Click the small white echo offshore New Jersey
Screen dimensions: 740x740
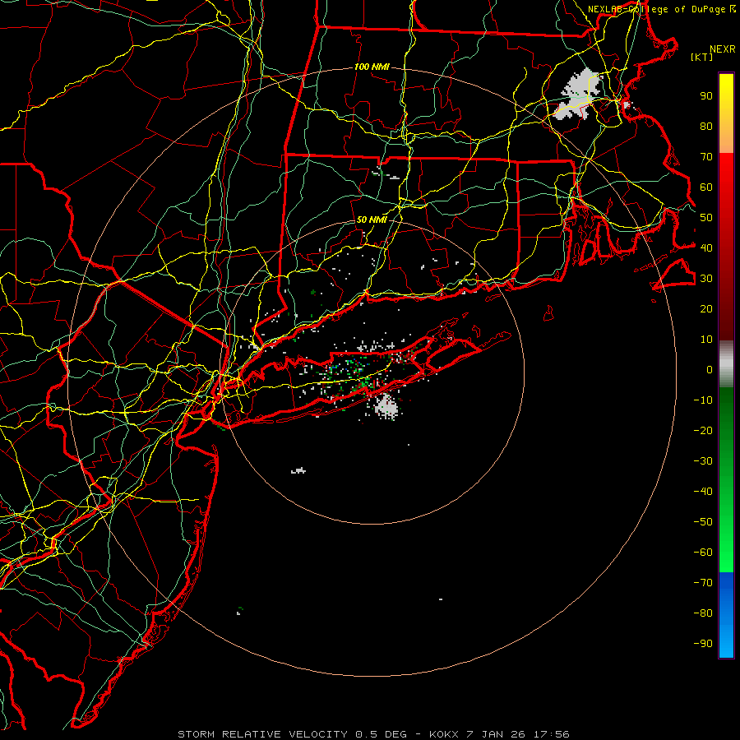[x=298, y=470]
